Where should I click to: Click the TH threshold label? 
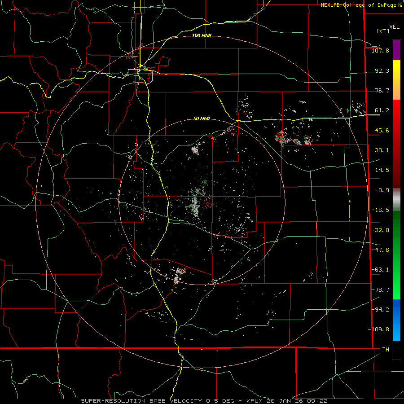[386, 350]
